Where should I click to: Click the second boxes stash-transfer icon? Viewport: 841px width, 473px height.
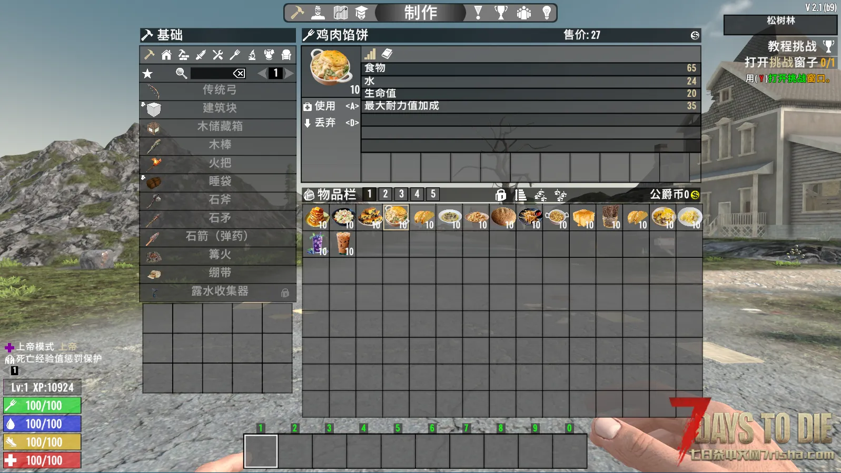561,195
